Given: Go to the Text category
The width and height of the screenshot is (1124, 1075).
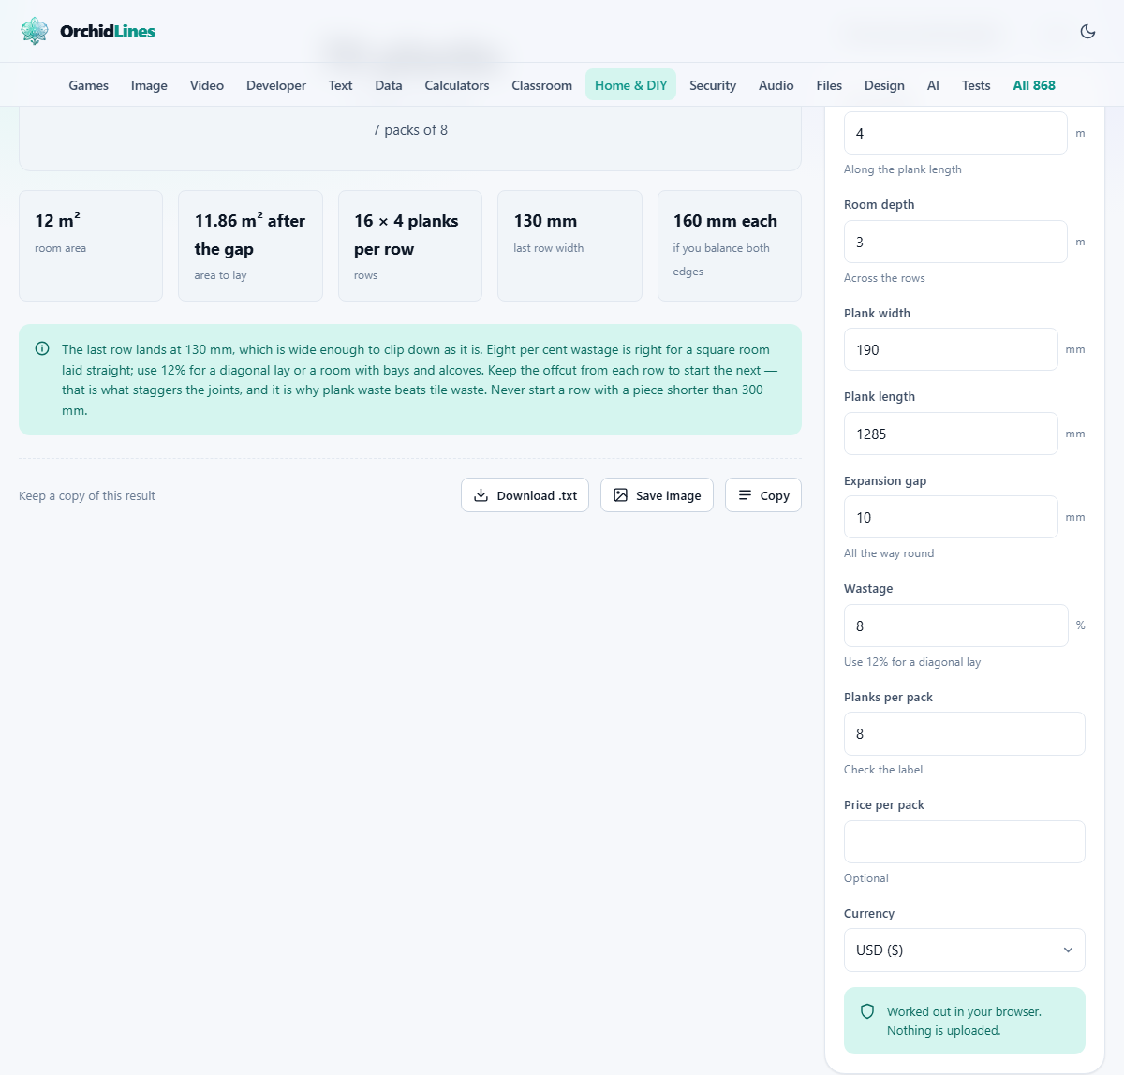Looking at the screenshot, I should coord(340,85).
